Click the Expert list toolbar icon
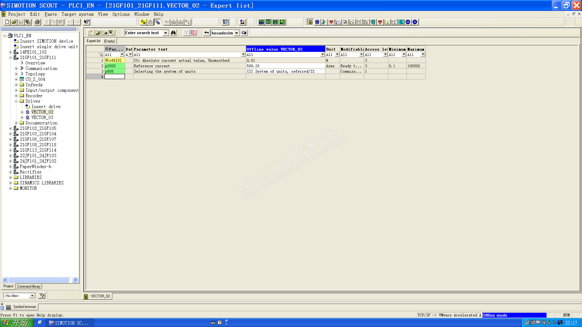582x327 pixels. [310, 22]
